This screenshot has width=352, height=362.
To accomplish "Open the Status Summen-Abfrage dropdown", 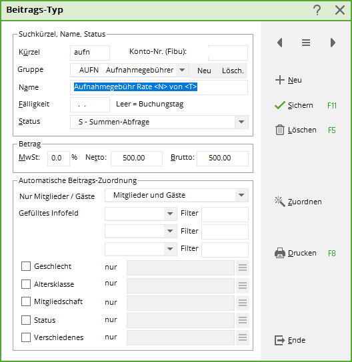I will click(241, 122).
